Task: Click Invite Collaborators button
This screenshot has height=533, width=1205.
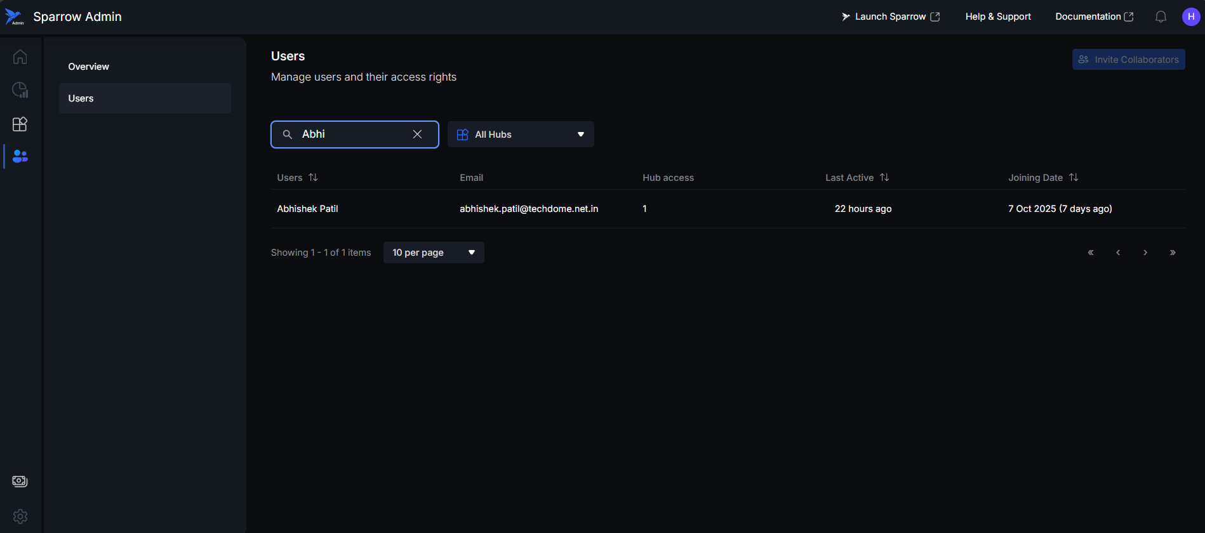Action: pyautogui.click(x=1128, y=60)
